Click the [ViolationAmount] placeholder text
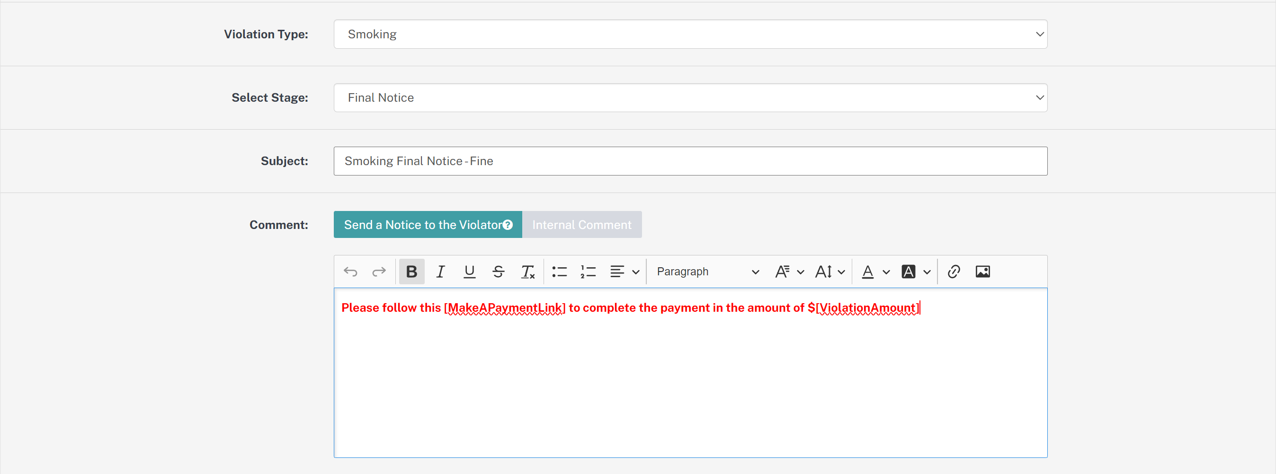Screen dimensions: 1276x474 [x=867, y=308]
